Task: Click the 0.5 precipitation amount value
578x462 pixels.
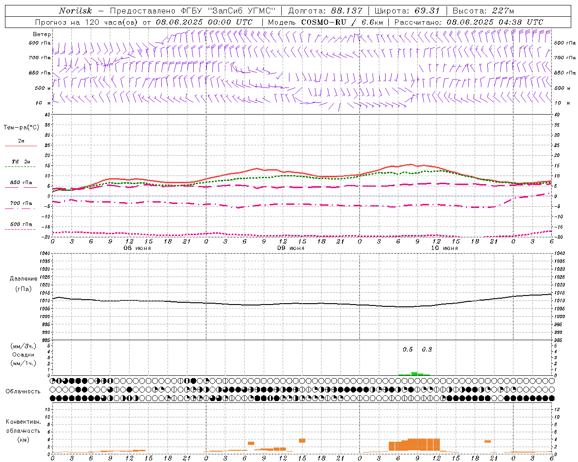Action: [x=408, y=350]
